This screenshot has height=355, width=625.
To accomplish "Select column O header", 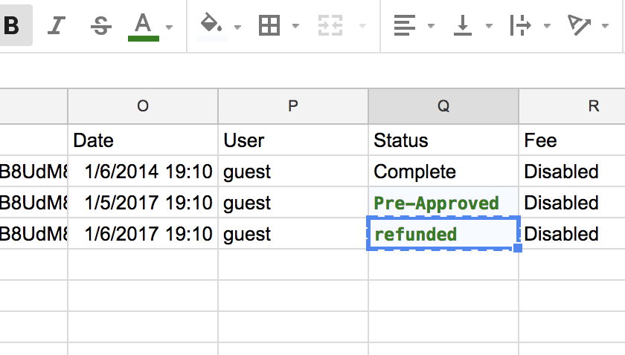I will (143, 106).
